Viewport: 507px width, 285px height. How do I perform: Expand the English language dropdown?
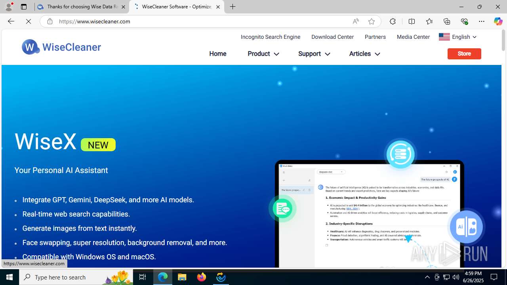tap(464, 37)
